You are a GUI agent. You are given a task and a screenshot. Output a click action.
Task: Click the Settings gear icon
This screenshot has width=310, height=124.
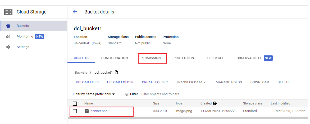[8, 47]
